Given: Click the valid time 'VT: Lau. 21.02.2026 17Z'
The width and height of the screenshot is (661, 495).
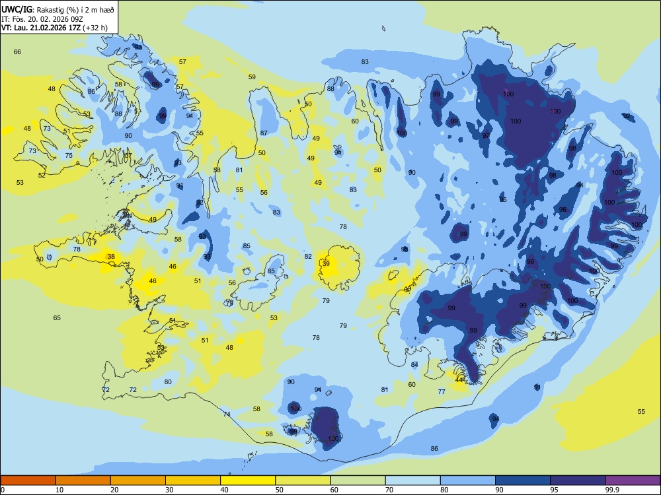Looking at the screenshot, I should click(x=41, y=28).
